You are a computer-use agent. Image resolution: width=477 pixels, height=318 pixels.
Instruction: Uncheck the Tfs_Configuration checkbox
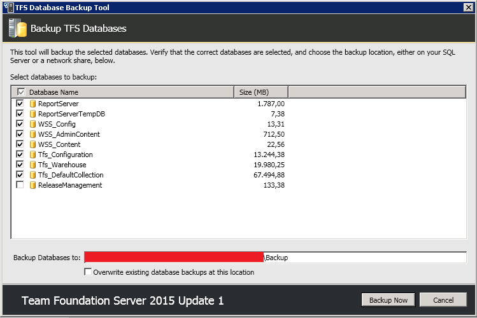pos(20,155)
